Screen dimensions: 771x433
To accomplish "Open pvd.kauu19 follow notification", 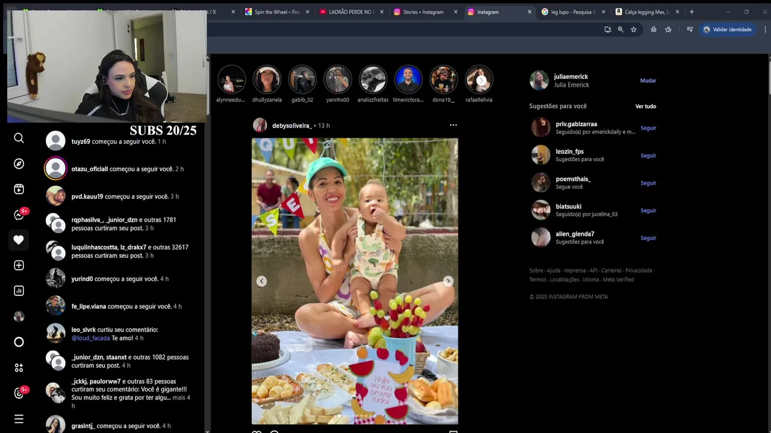I will 119,197.
